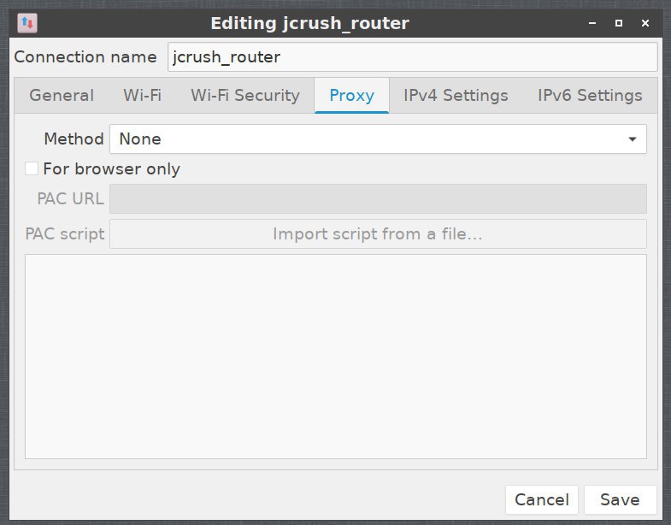
Task: Select the Proxy tab
Action: 351,95
